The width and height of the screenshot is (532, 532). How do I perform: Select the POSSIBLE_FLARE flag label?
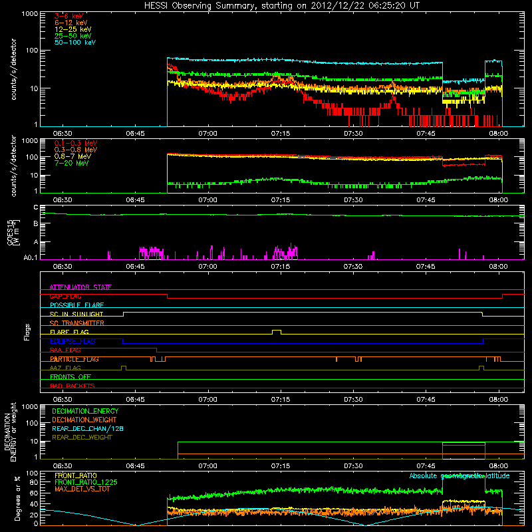(x=76, y=305)
